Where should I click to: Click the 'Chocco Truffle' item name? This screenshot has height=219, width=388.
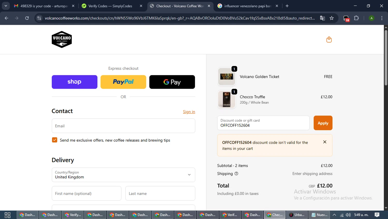pos(252,97)
